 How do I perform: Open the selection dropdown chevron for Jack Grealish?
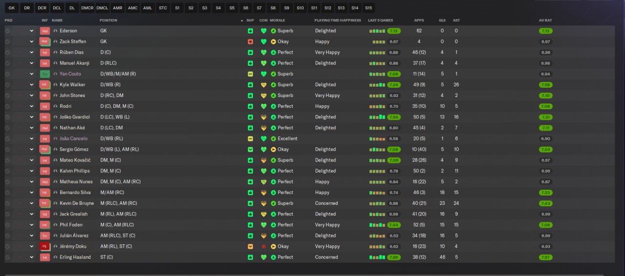32,214
